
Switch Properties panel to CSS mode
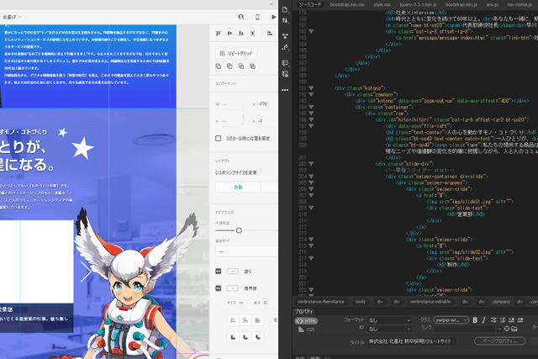click(x=306, y=330)
